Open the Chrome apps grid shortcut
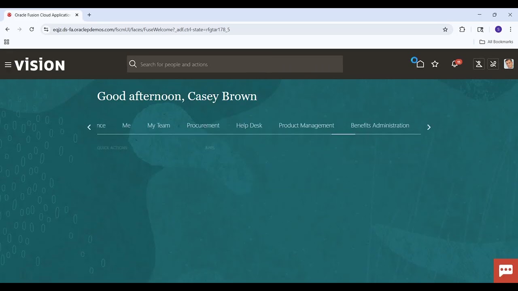This screenshot has height=291, width=518. coord(6,42)
